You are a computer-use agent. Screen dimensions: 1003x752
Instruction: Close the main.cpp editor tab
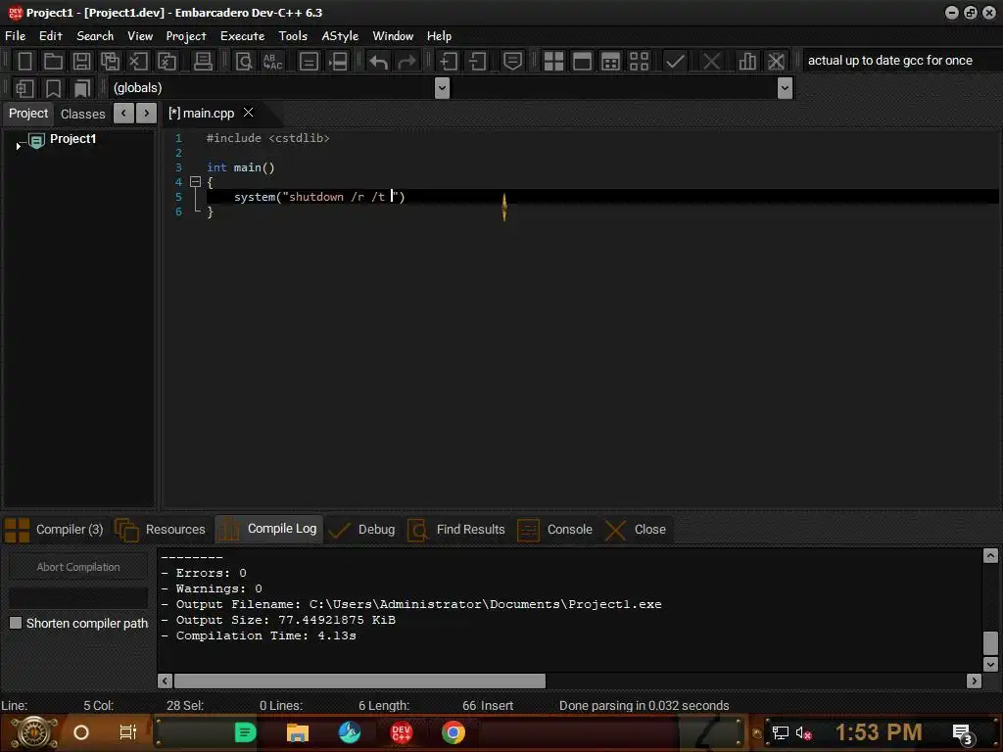248,113
